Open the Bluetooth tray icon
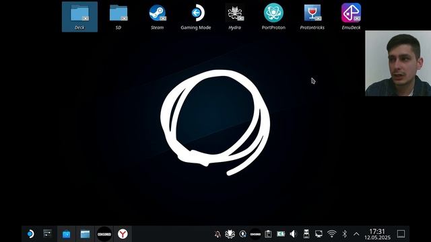The width and height of the screenshot is (431, 242). pyautogui.click(x=344, y=234)
